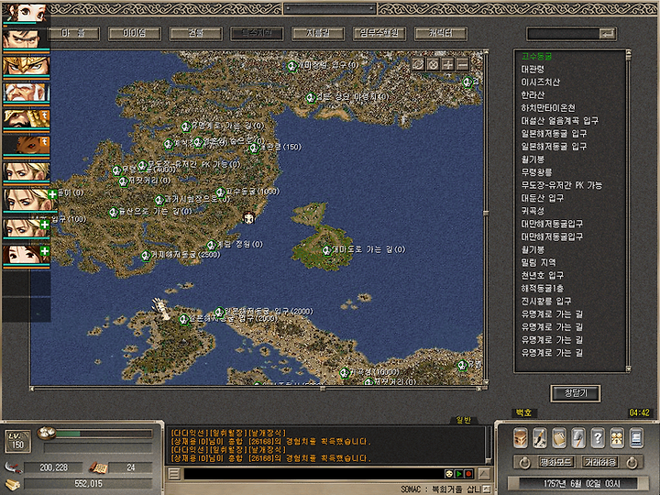Click the red record icon in chat bar
660x495 pixels.
(468, 474)
